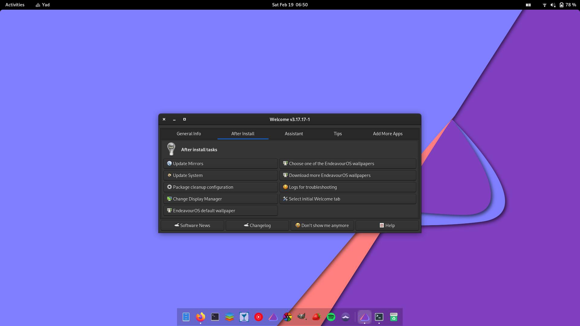The height and width of the screenshot is (326, 580).
Task: Open the Files application from the dock
Action: 186,317
